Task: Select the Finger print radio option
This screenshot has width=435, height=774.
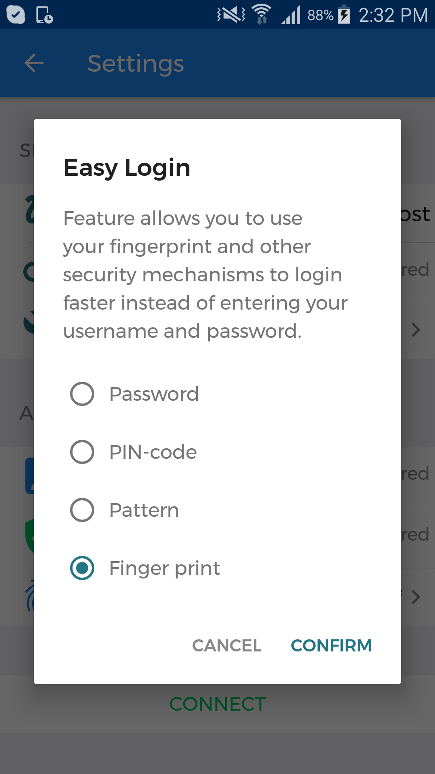Action: pyautogui.click(x=145, y=568)
